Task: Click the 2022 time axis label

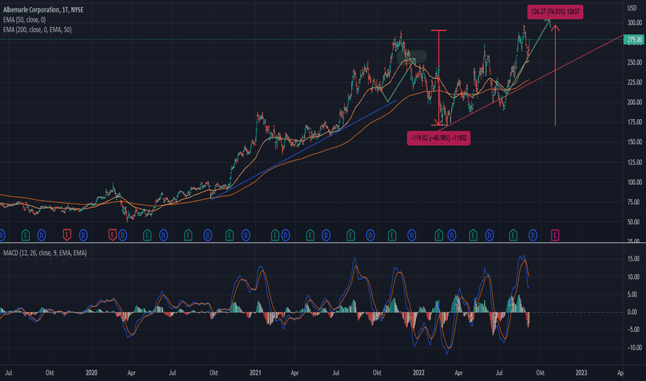Action: click(x=419, y=373)
